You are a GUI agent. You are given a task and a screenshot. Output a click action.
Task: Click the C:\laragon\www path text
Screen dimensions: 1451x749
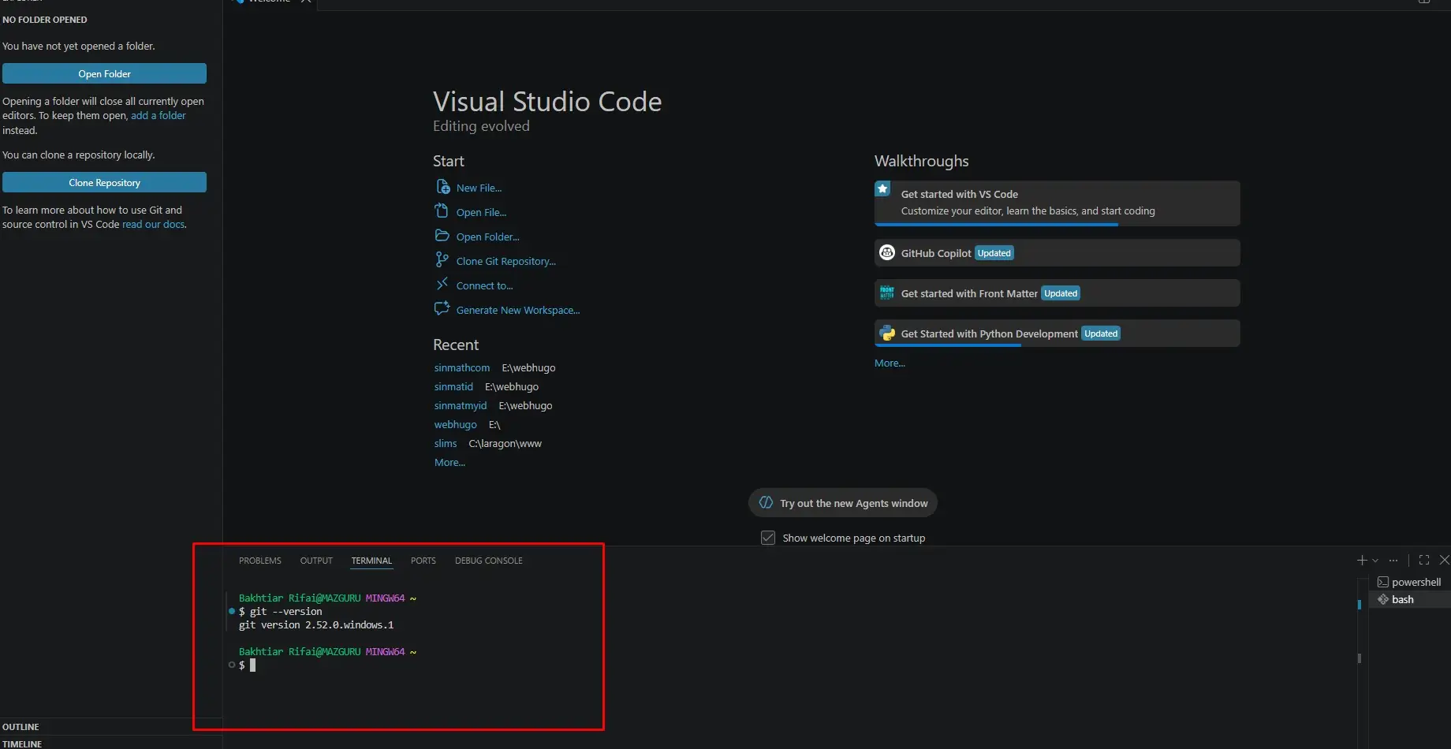(505, 443)
